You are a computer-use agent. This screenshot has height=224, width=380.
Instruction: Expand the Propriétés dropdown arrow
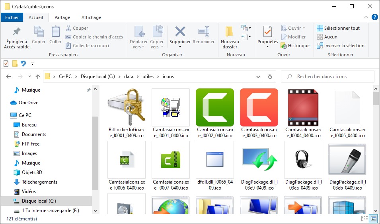[x=267, y=47]
